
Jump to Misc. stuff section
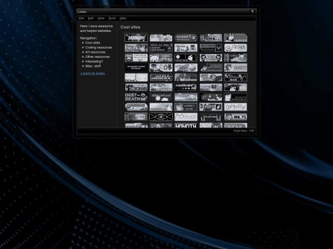[92, 66]
